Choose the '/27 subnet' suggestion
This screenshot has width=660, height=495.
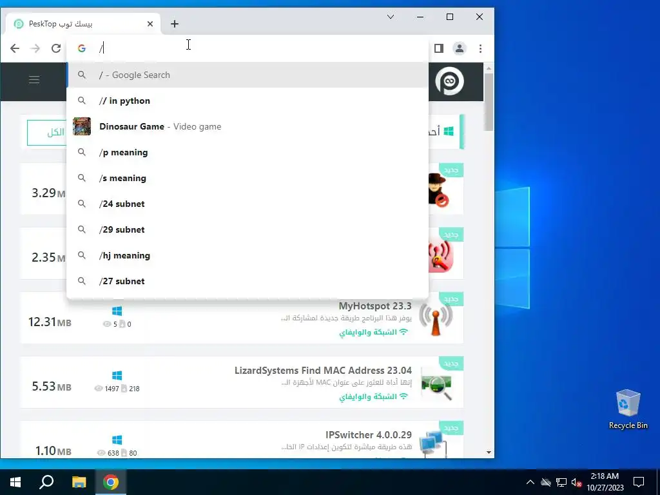point(247,281)
